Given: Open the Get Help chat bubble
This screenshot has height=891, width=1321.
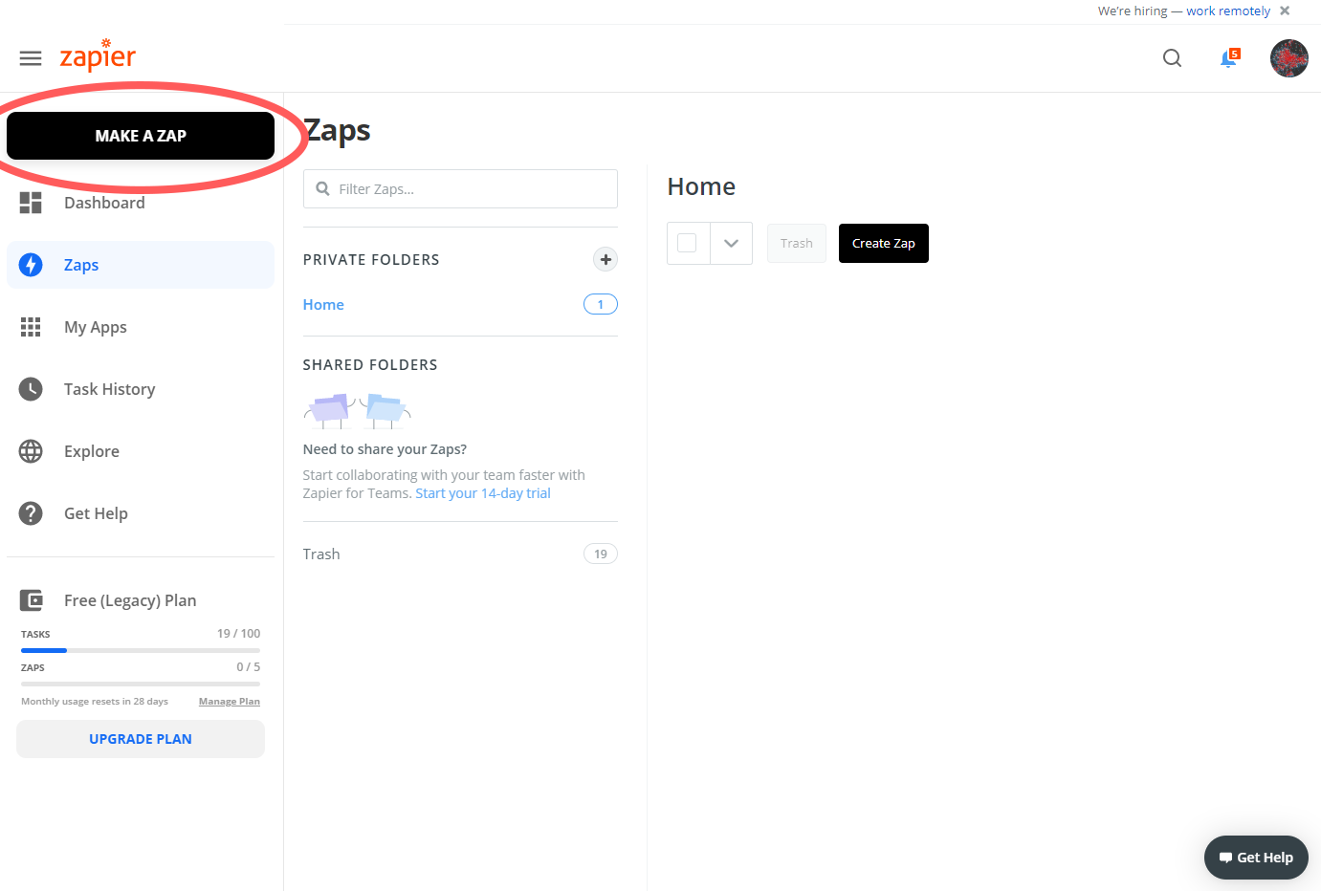Looking at the screenshot, I should click(1256, 858).
